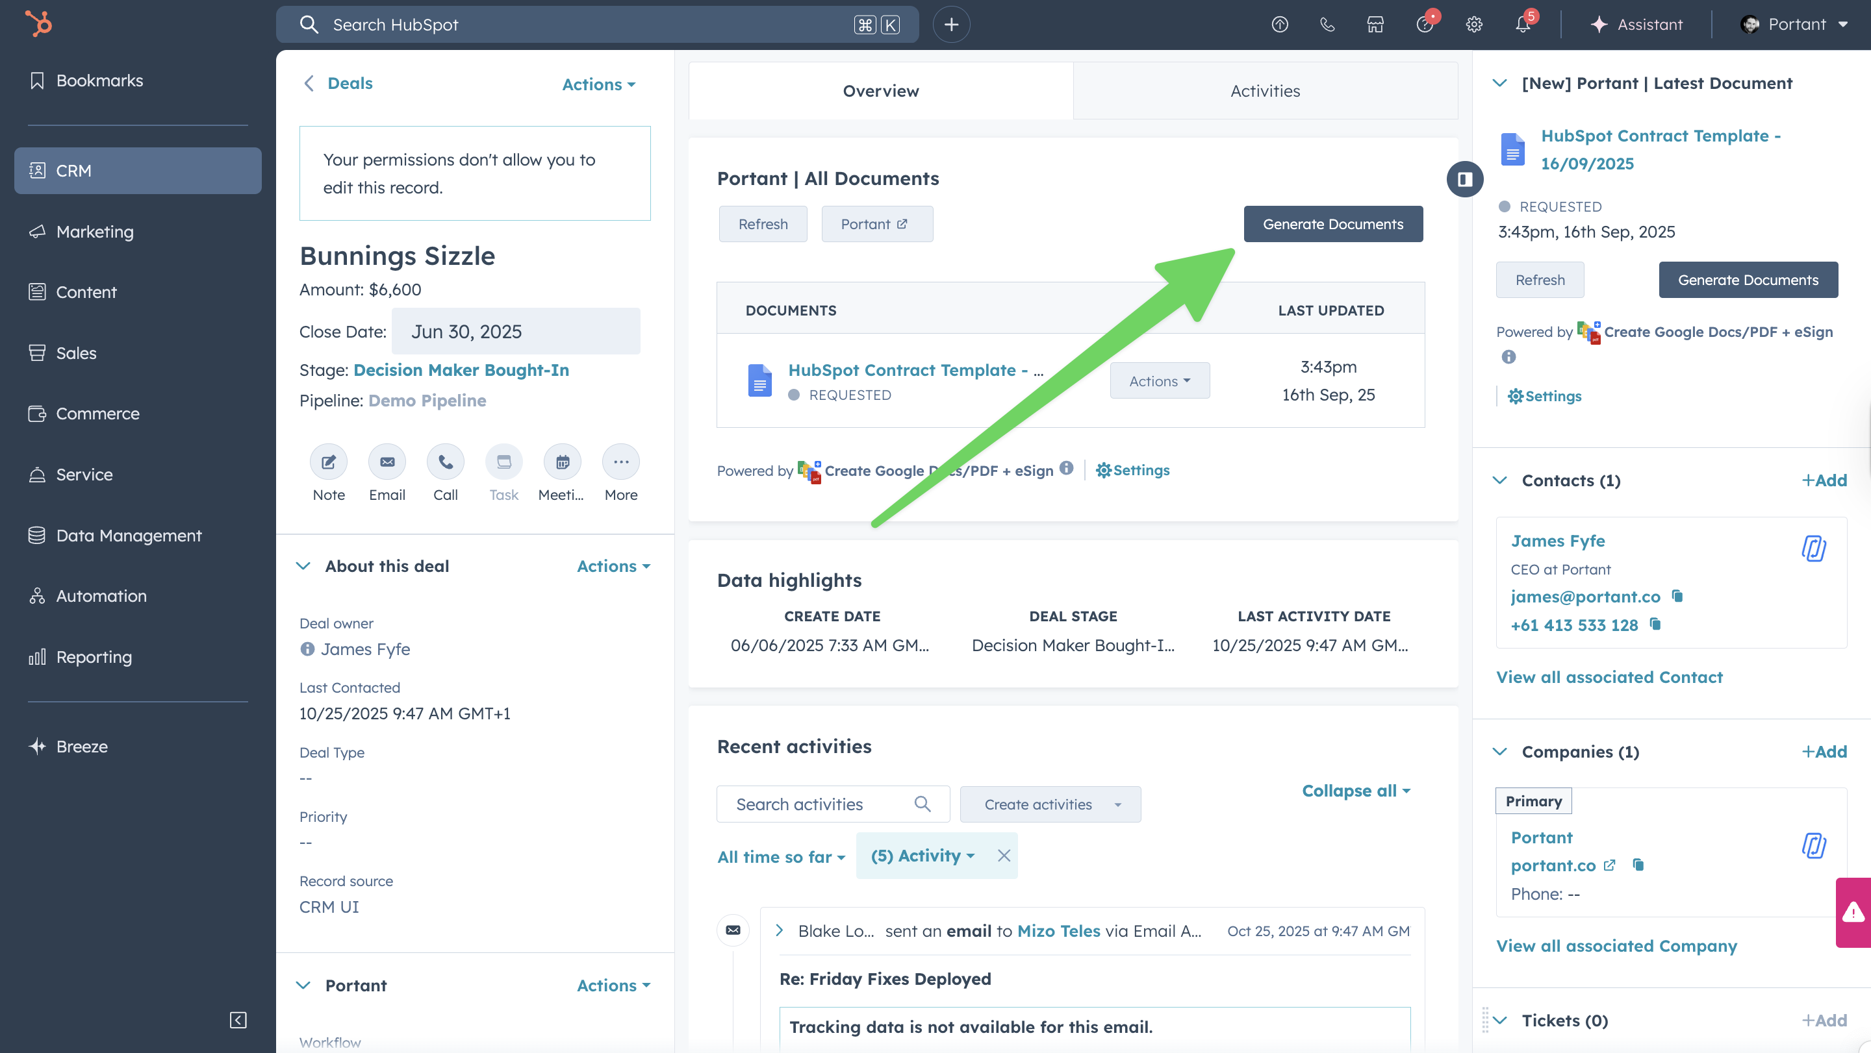
Task: Collapse the left navigation sidebar
Action: click(x=238, y=1020)
